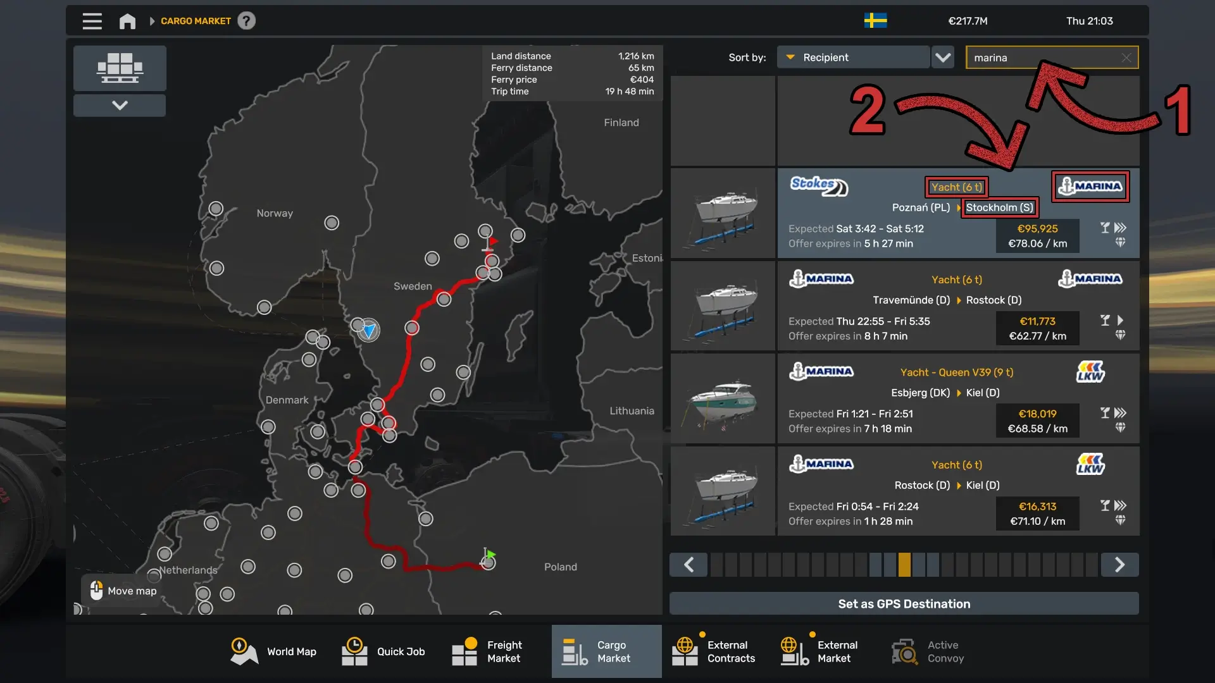
Task: Open the Quick Job tab
Action: point(383,651)
